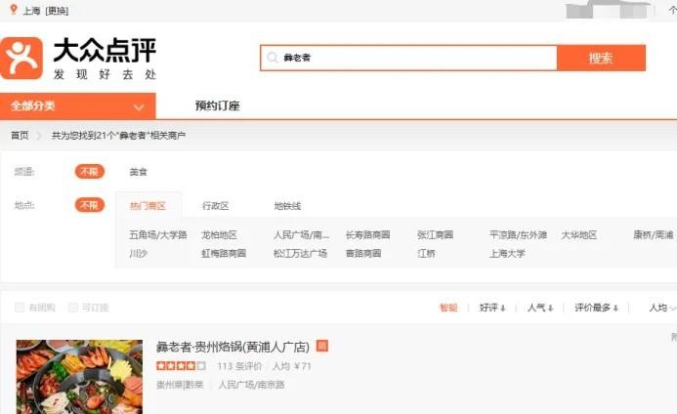Go to the 首页 breadcrumb
Viewport: 677px width, 414px height.
(20, 136)
